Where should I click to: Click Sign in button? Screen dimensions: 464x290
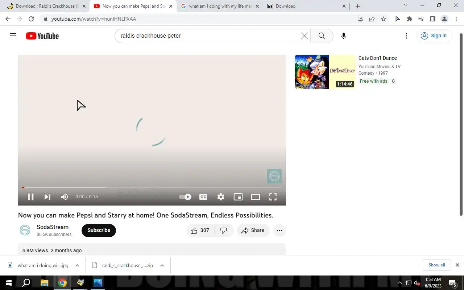[434, 36]
